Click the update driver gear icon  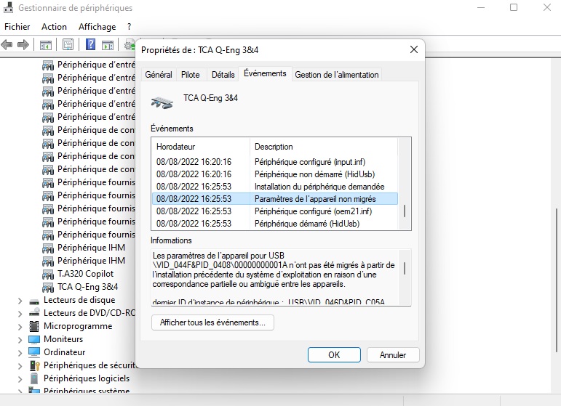(130, 45)
